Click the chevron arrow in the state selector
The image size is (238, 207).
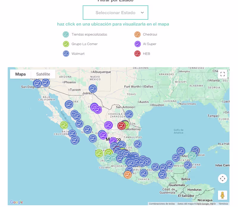[142, 12]
